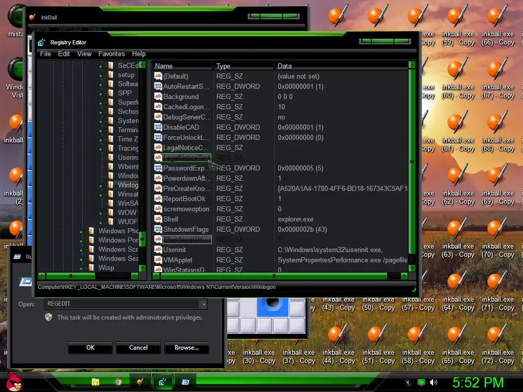The height and width of the screenshot is (392, 523).
Task: Click the volume speaker tray icon
Action: click(434, 382)
